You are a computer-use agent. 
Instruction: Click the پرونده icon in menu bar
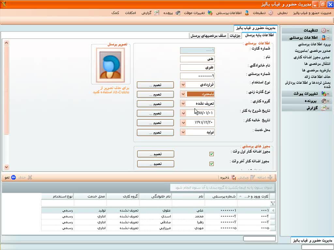(178, 13)
